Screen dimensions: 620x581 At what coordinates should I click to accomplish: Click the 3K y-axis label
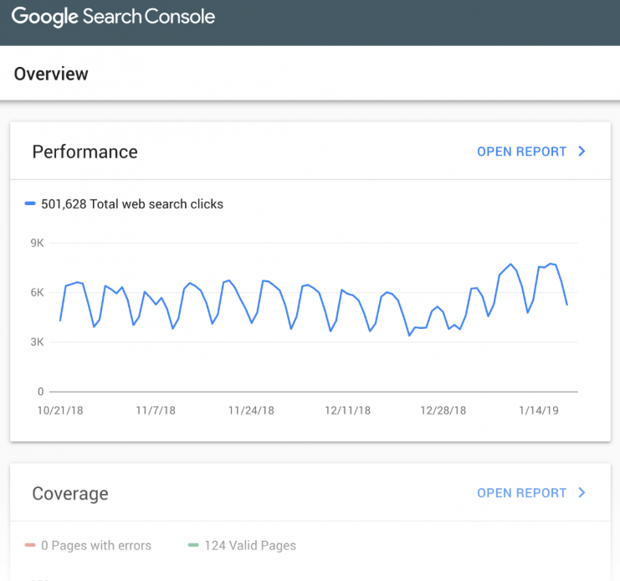37,342
